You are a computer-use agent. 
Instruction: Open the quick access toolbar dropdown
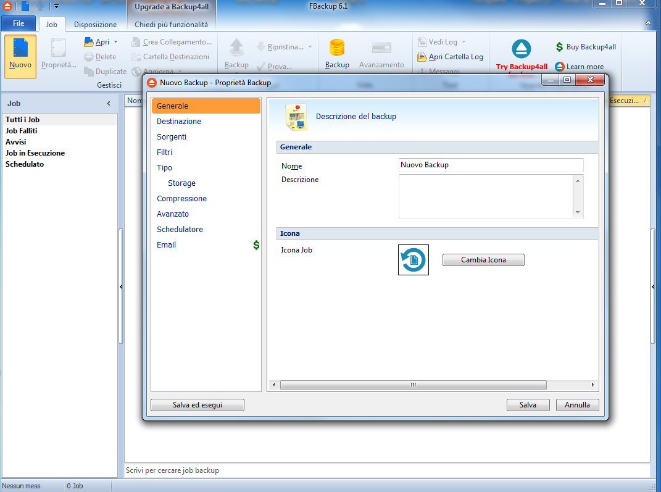(56, 6)
